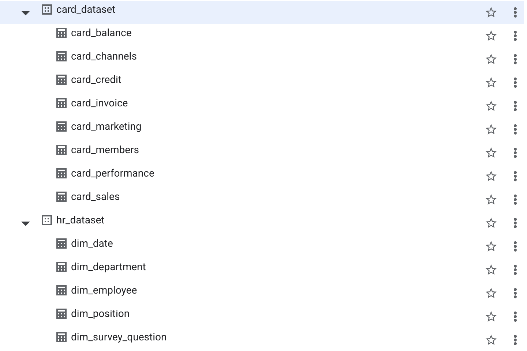Toggle star for dim_employee table

coord(491,293)
